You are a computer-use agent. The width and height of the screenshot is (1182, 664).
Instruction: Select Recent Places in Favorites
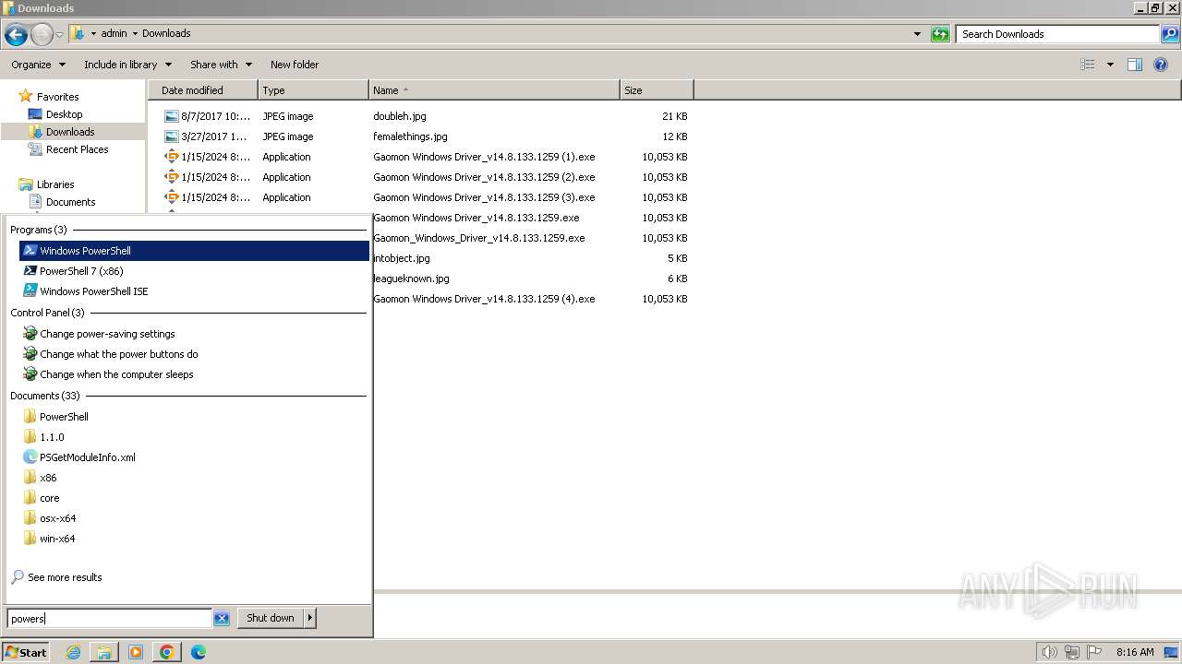(x=77, y=149)
